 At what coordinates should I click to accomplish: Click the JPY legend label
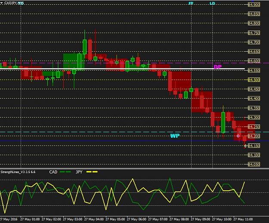79,172
